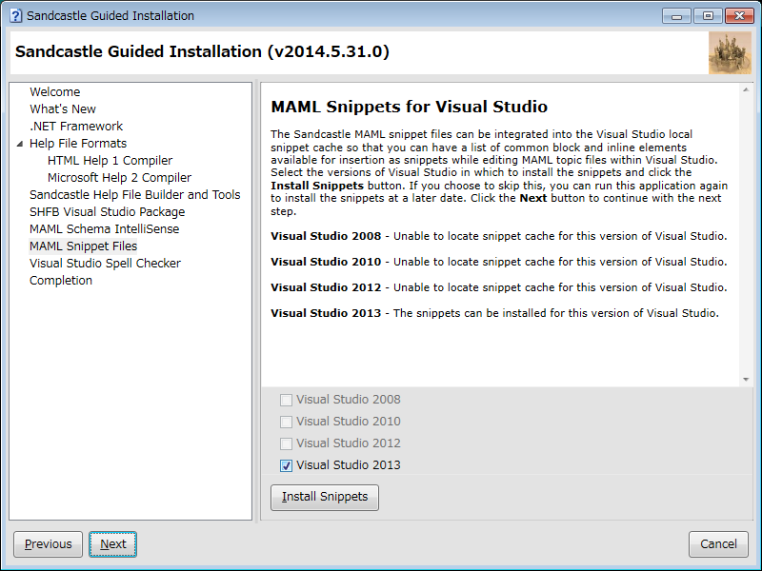Minimize the Sandcastle installer window
The height and width of the screenshot is (571, 762).
click(676, 16)
